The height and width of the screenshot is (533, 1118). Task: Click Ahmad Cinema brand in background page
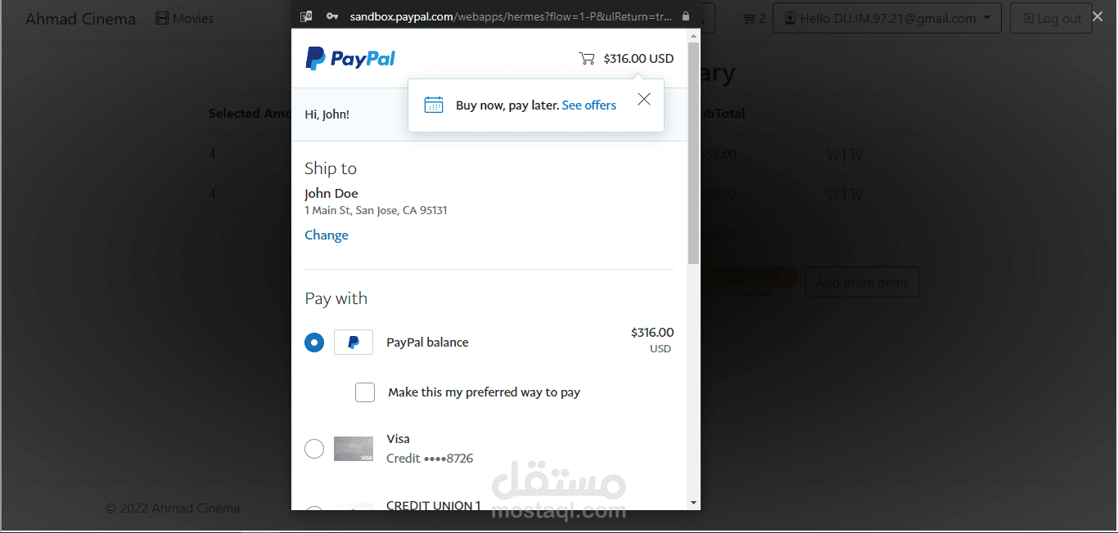point(81,18)
